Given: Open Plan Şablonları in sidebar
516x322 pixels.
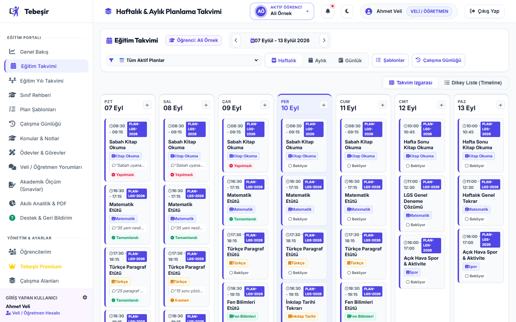Looking at the screenshot, I should click(x=46, y=109).
